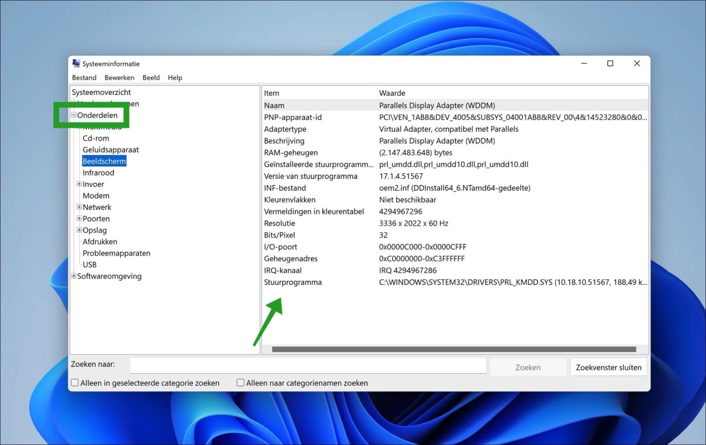Open the Bestand menu

[x=84, y=77]
